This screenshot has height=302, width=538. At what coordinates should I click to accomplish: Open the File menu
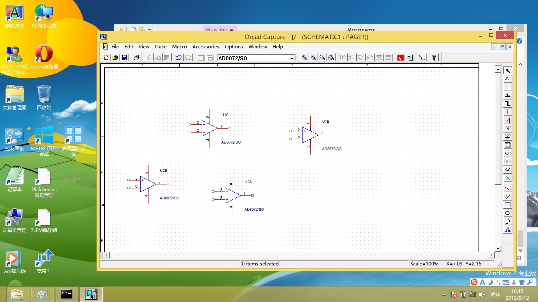click(x=115, y=46)
